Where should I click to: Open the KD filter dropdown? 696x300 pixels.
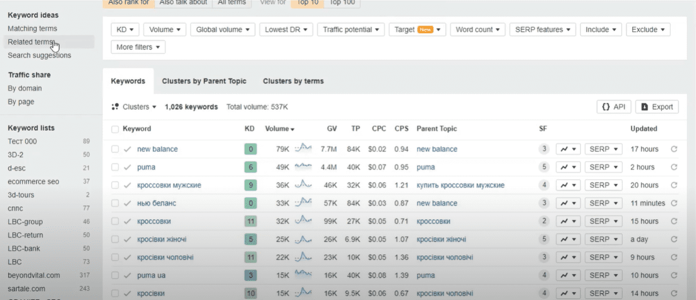coord(125,29)
